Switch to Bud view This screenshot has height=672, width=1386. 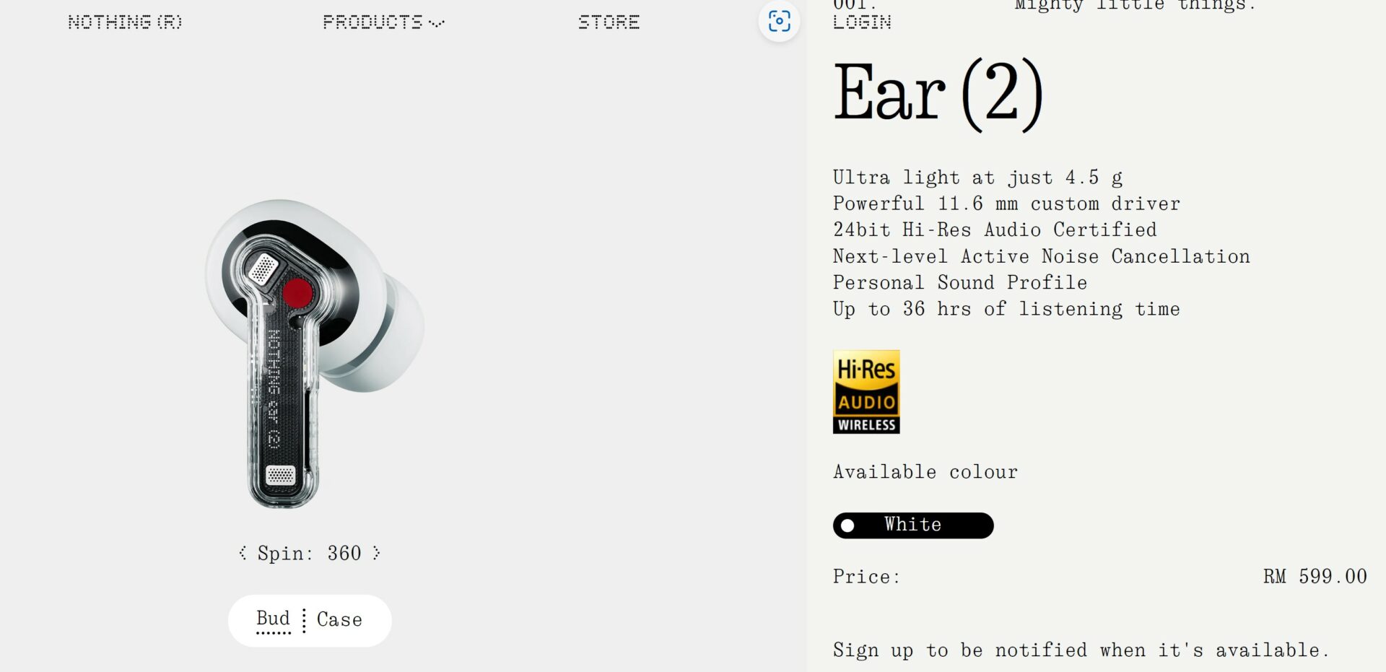[273, 619]
